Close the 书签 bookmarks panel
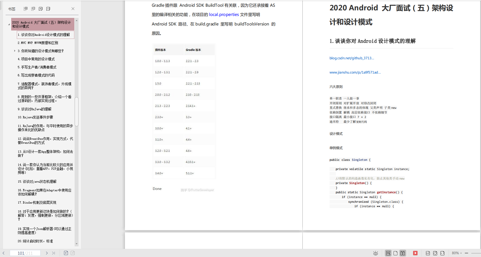This screenshot has height=257, width=481. point(73,9)
